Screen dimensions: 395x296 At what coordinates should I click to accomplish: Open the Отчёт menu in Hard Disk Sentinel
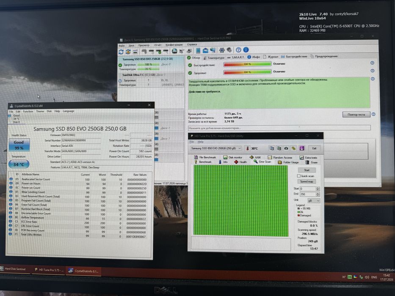(157, 45)
